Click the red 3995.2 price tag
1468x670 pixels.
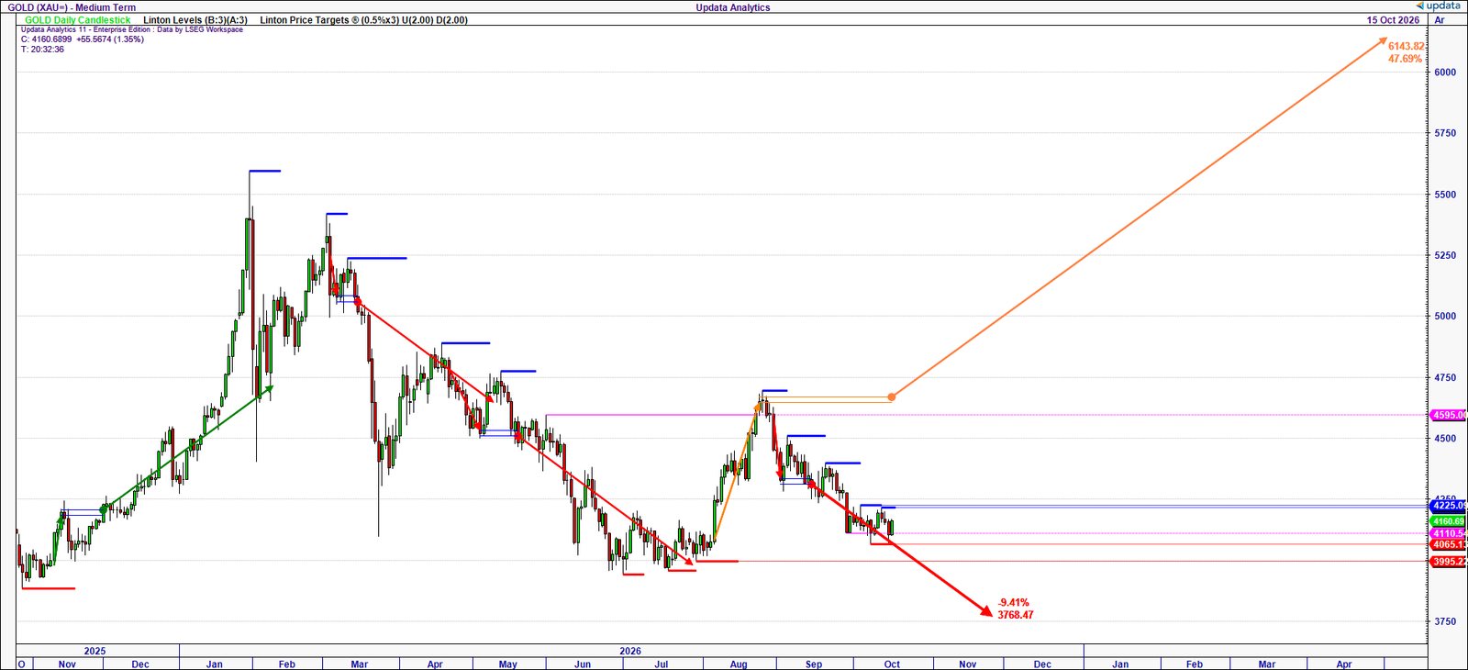coord(1448,562)
